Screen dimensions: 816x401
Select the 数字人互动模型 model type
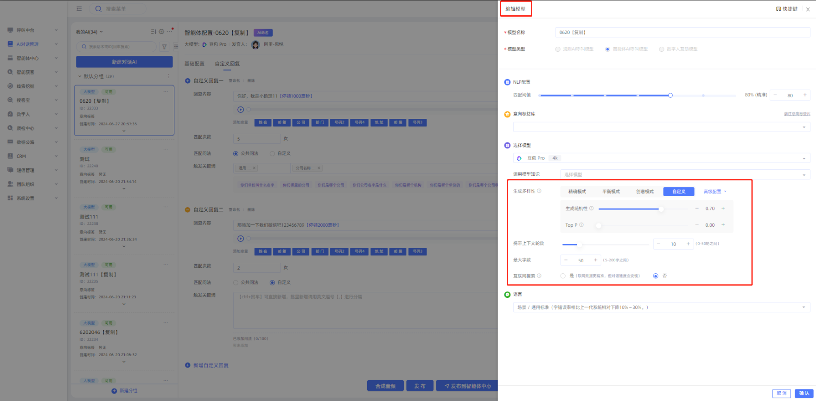pos(662,49)
